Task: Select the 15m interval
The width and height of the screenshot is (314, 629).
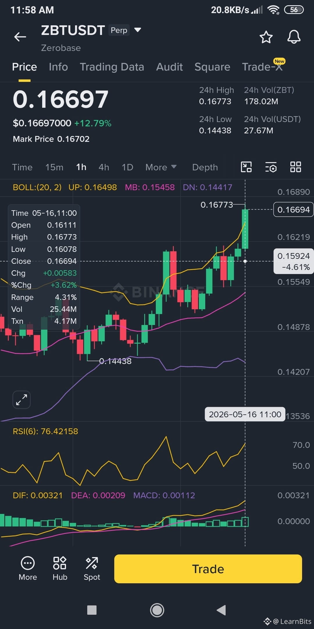Action: pos(54,167)
